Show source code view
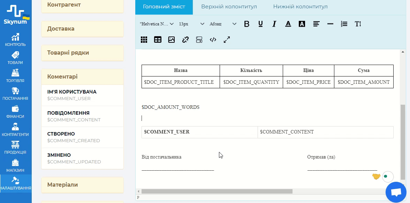Image resolution: width=410 pixels, height=203 pixels. click(x=213, y=40)
